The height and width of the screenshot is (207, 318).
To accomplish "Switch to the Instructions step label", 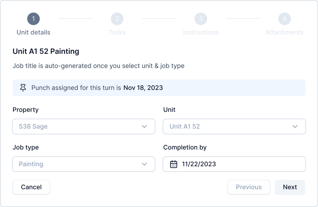I will click(x=201, y=32).
